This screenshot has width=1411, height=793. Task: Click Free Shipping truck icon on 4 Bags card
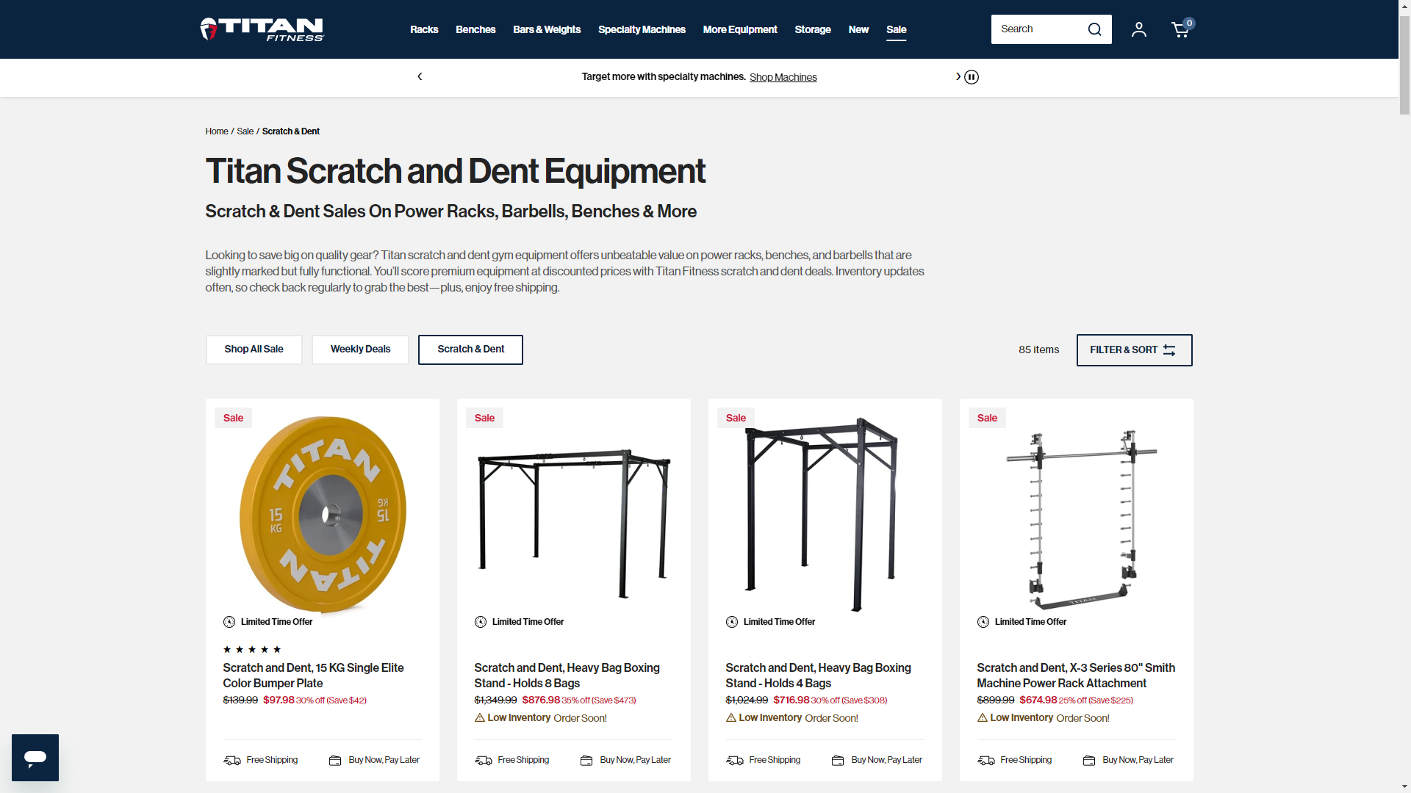734,760
